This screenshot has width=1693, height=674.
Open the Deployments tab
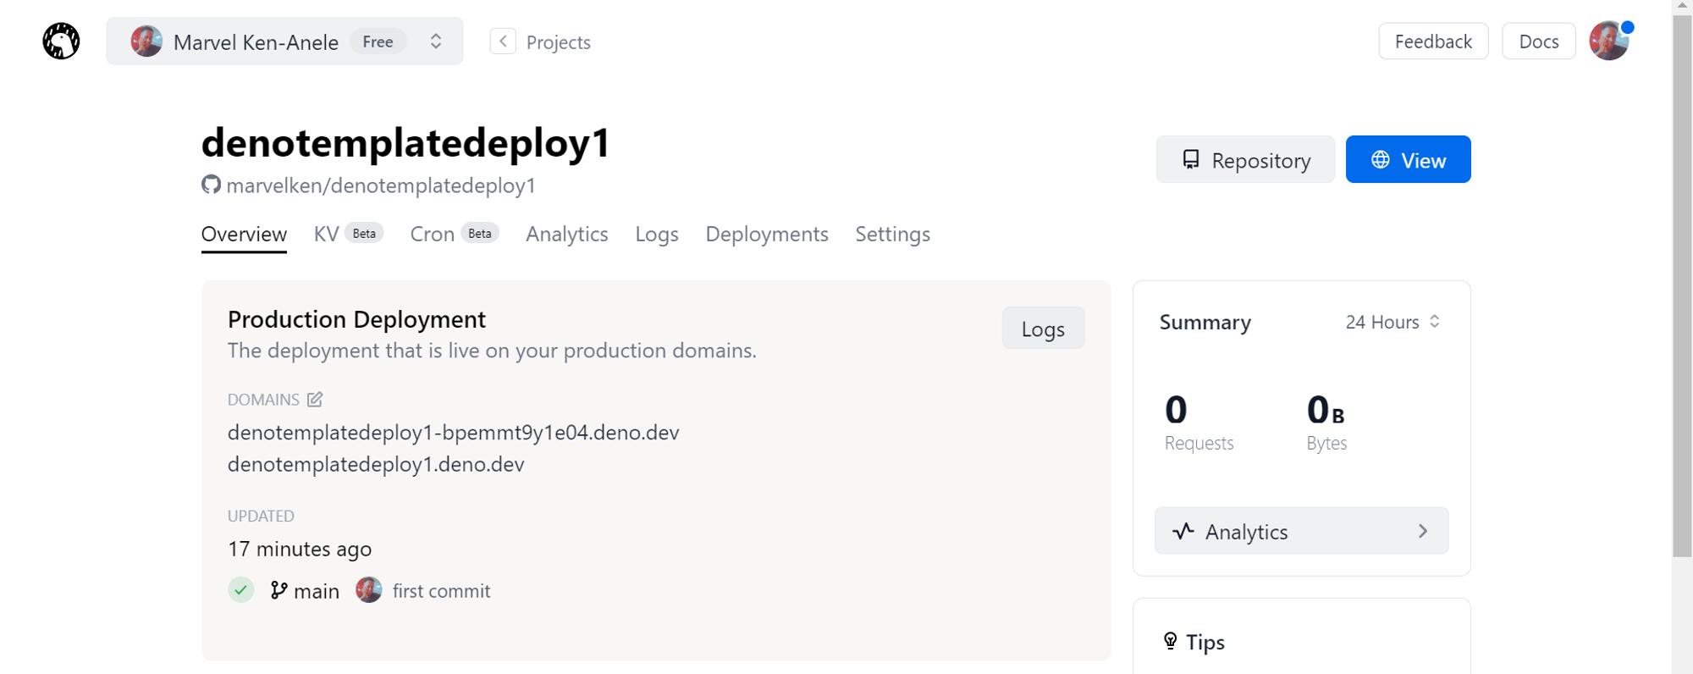[x=767, y=234]
